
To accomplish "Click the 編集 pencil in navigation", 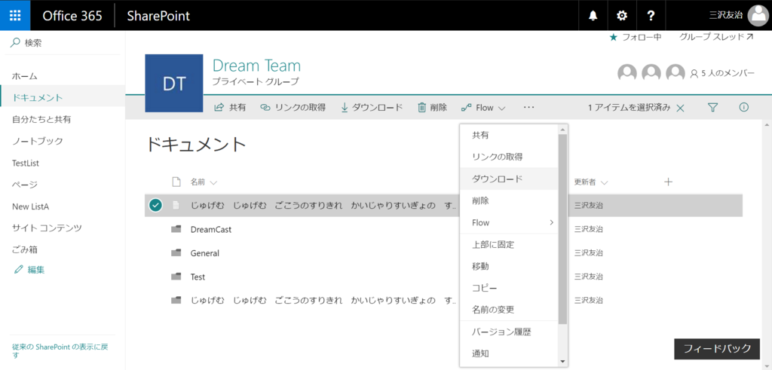I will (19, 270).
